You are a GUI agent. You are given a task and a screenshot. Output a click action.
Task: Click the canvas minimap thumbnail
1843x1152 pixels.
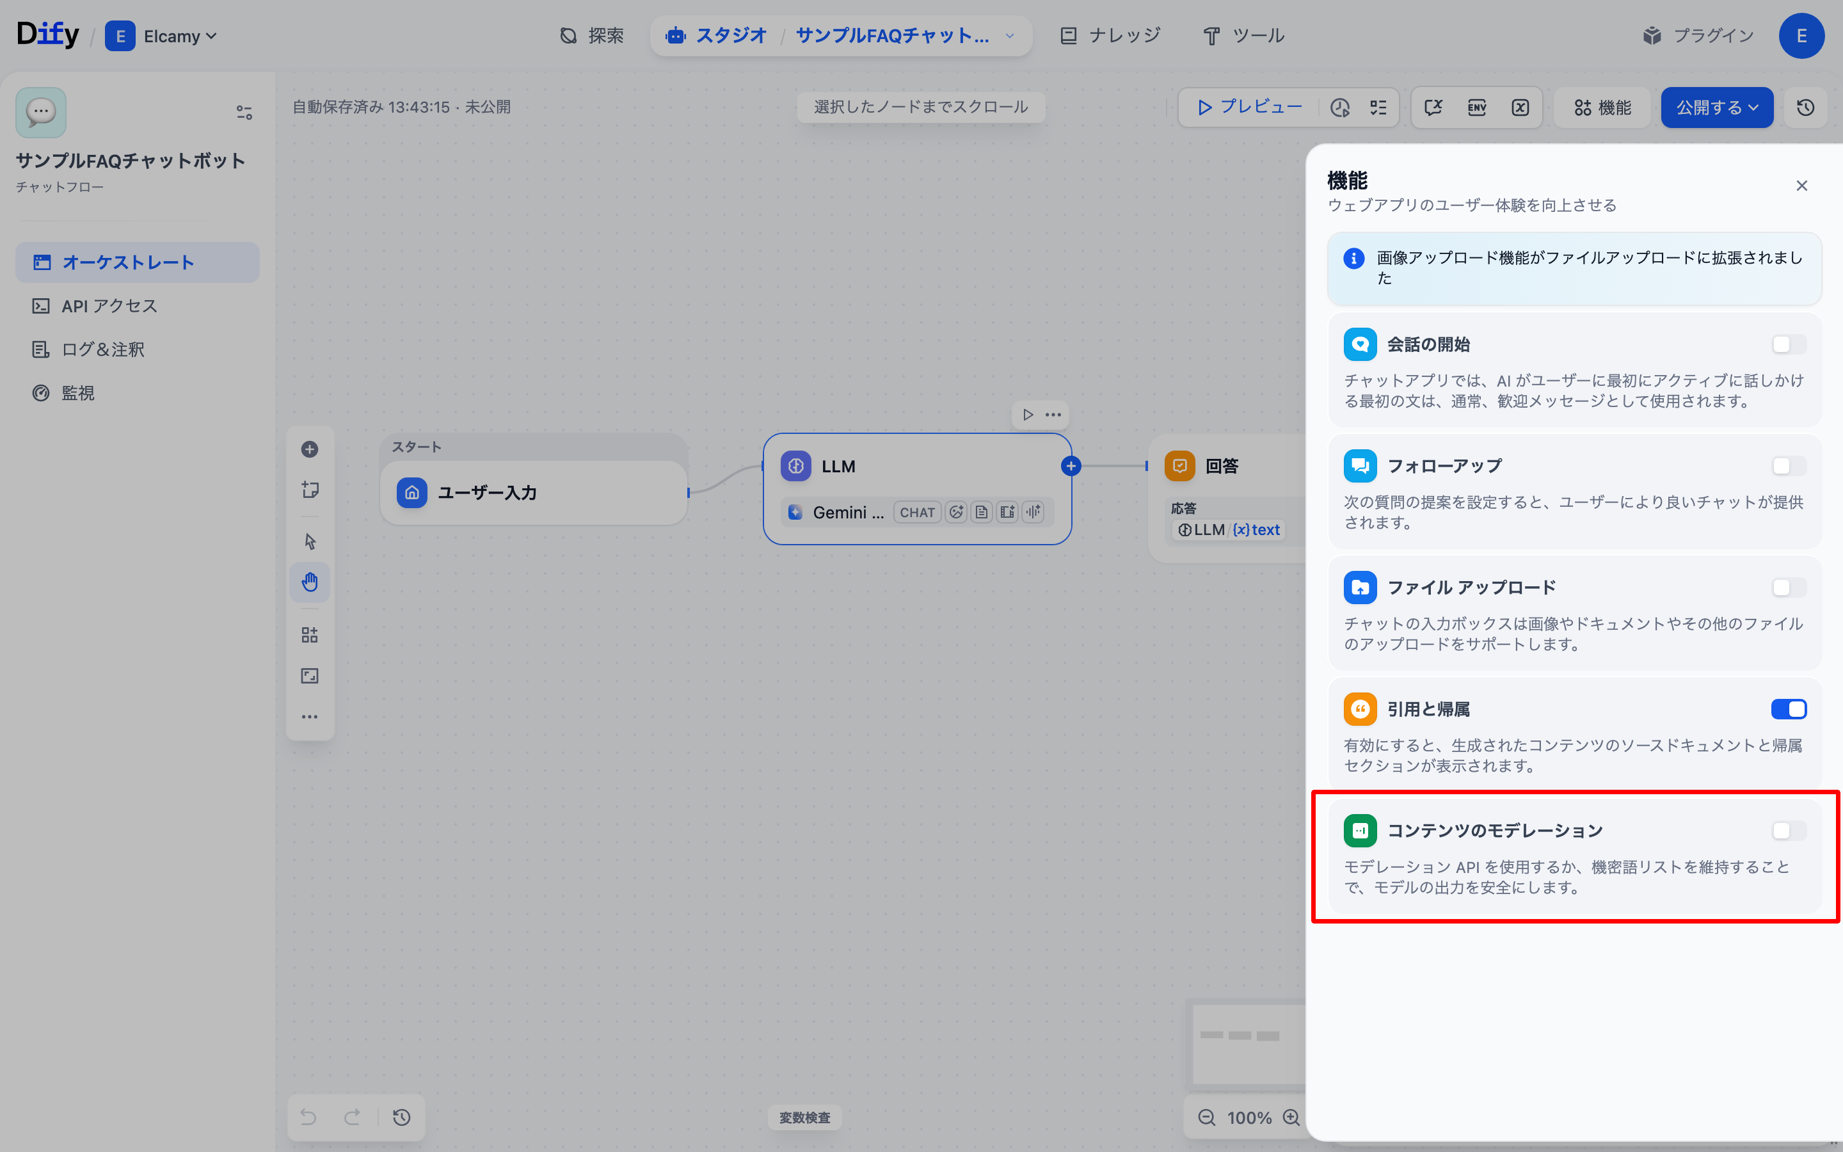tap(1247, 1043)
